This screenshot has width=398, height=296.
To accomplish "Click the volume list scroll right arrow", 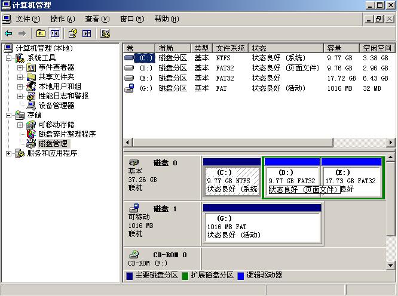I will coord(390,143).
